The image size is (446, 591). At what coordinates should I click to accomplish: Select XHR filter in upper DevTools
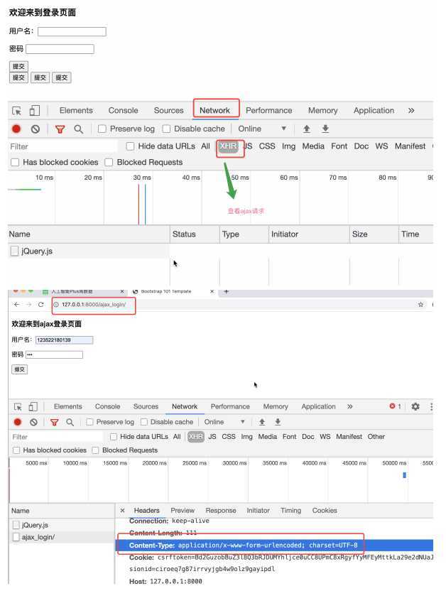pyautogui.click(x=228, y=146)
